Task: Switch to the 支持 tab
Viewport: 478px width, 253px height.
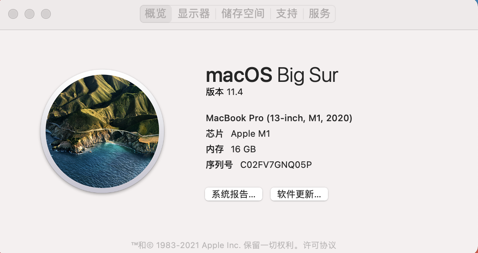Action: coord(287,14)
